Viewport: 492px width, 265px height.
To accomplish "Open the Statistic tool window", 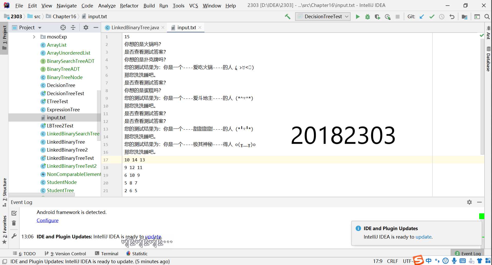I will pyautogui.click(x=137, y=253).
